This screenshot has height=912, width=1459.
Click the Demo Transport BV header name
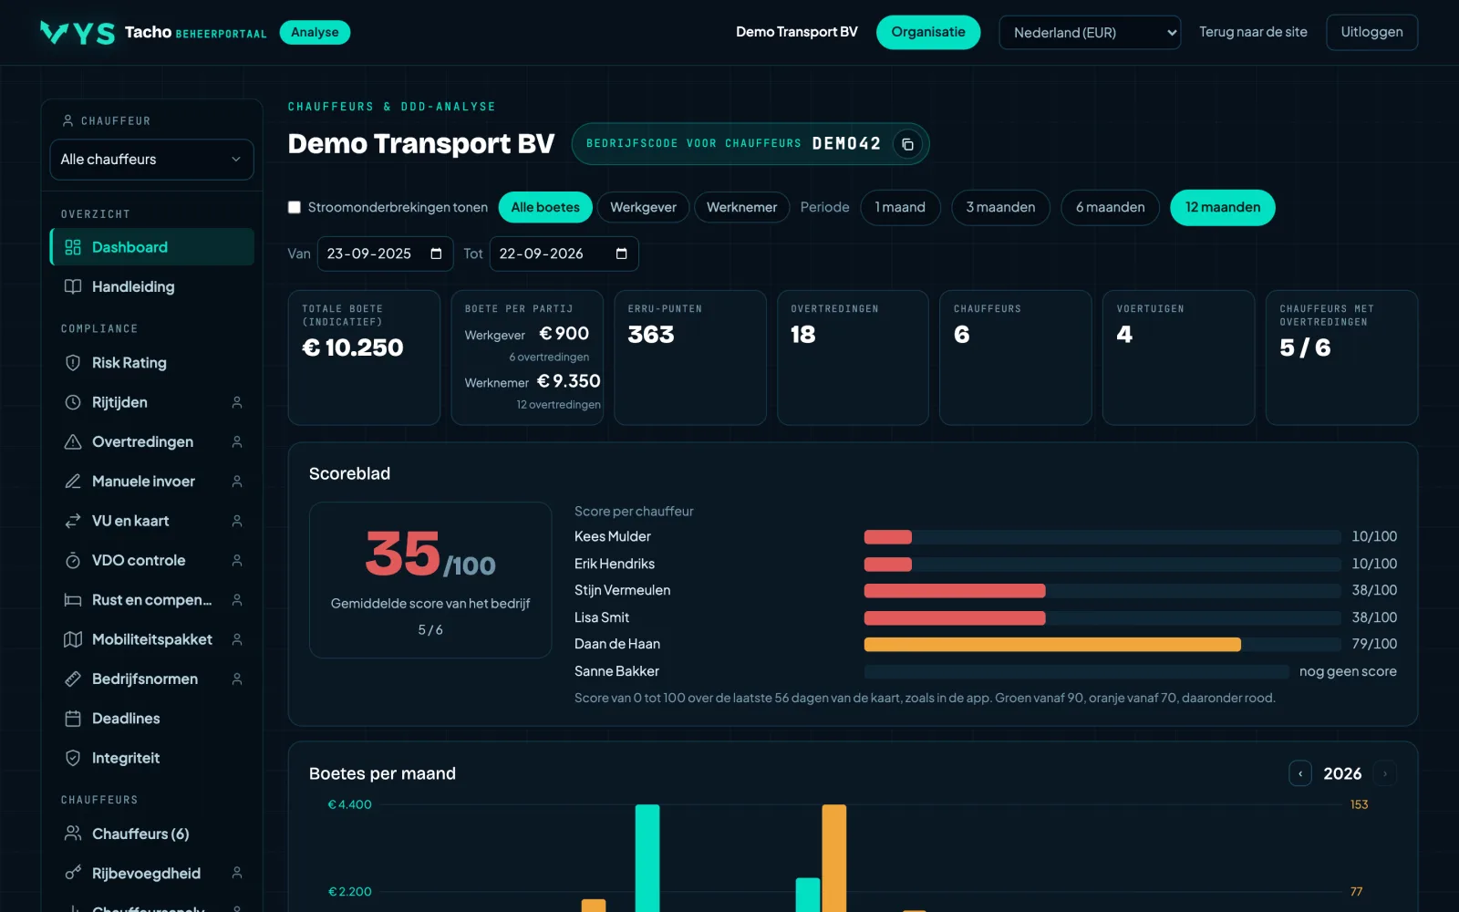(x=797, y=32)
